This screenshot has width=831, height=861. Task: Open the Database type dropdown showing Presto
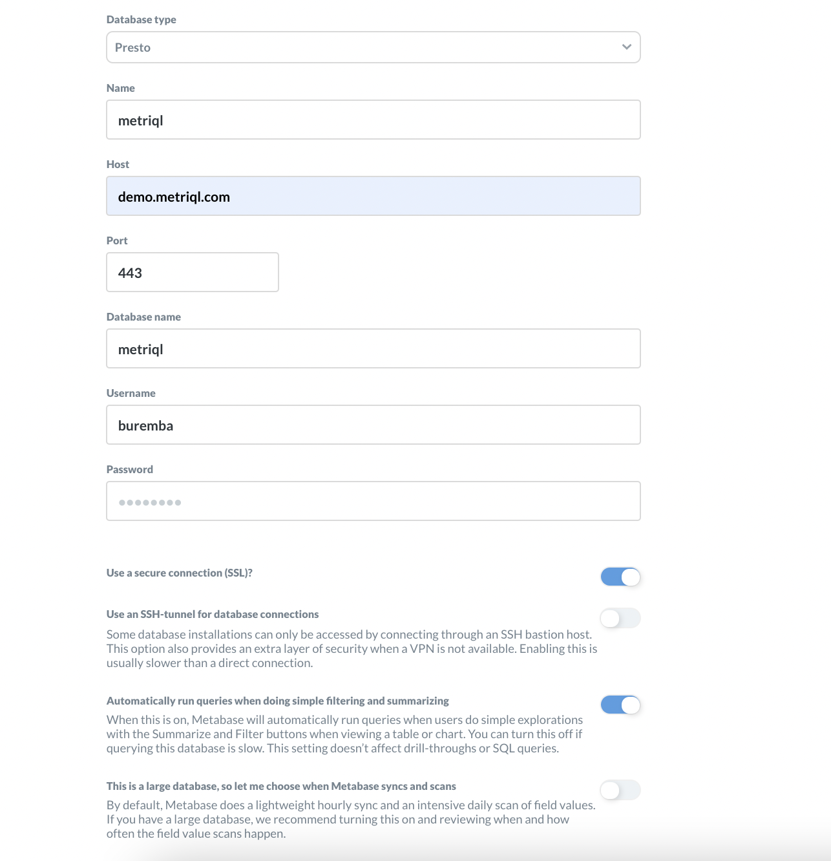tap(373, 47)
